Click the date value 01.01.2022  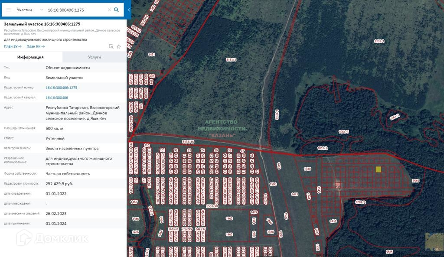click(56, 194)
